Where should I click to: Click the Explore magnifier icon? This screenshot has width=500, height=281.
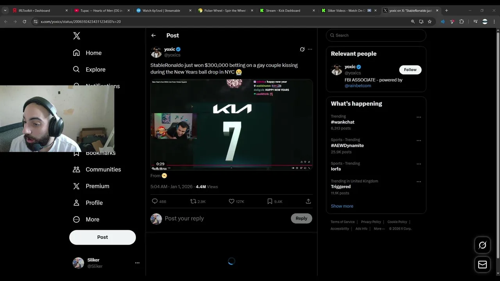pos(77,69)
